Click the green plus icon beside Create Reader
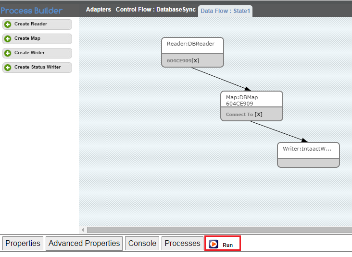The width and height of the screenshot is (352, 257). (x=8, y=24)
